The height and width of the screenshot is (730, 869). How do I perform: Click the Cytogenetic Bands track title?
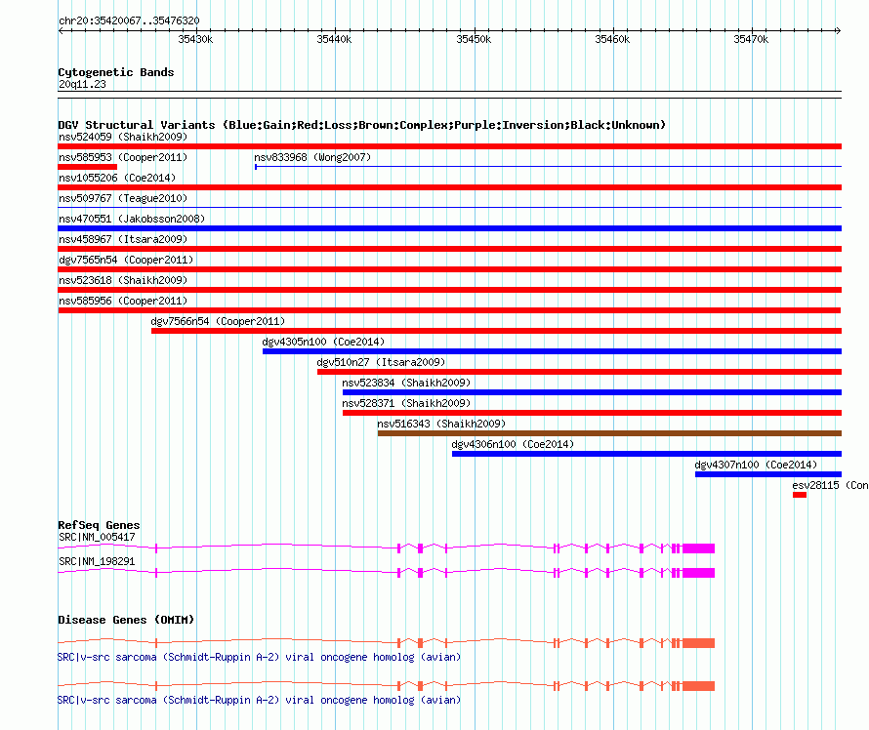(116, 72)
